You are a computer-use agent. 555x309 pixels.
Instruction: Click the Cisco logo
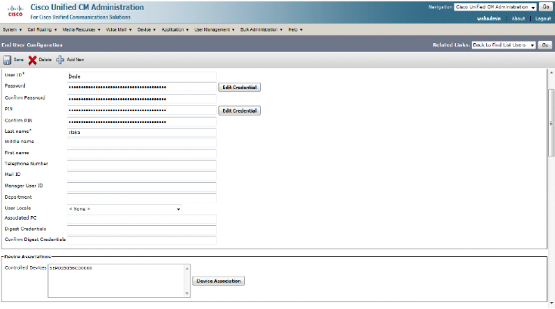pyautogui.click(x=15, y=11)
